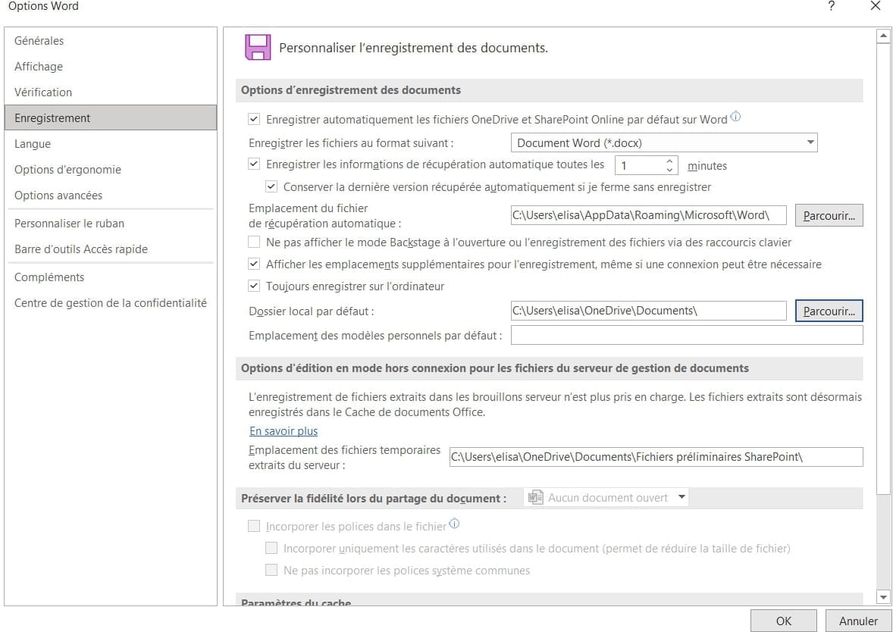The width and height of the screenshot is (893, 632).
Task: Click the scrollbar down arrow
Action: 882,597
